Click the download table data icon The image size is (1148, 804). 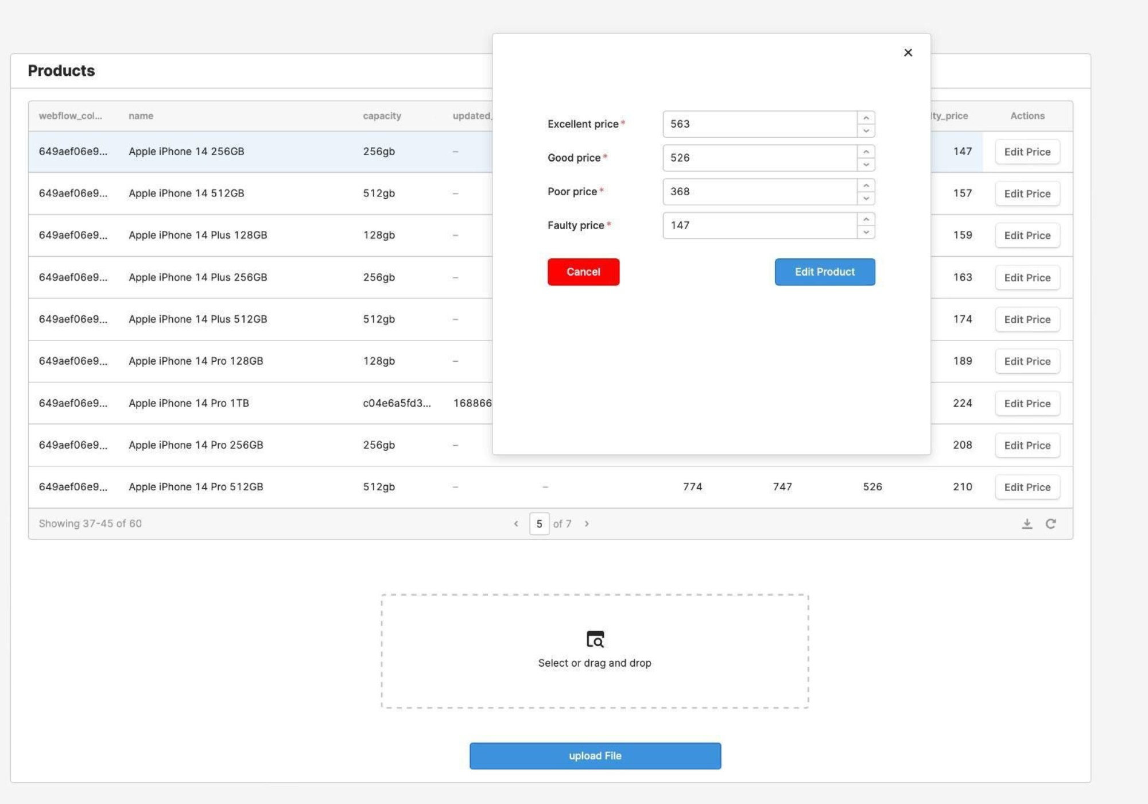click(x=1027, y=524)
